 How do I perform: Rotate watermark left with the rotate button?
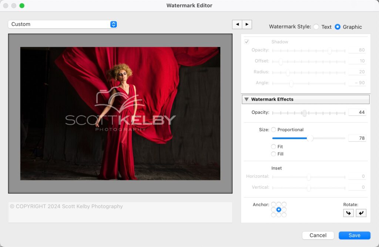point(348,213)
